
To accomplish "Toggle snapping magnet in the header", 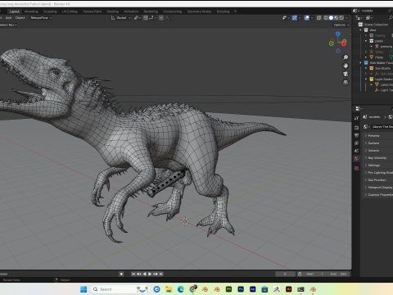I will [146, 18].
